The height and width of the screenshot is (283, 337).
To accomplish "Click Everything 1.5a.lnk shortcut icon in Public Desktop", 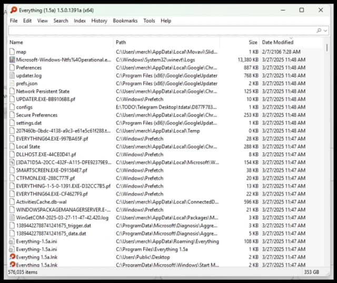I will [x=12, y=257].
